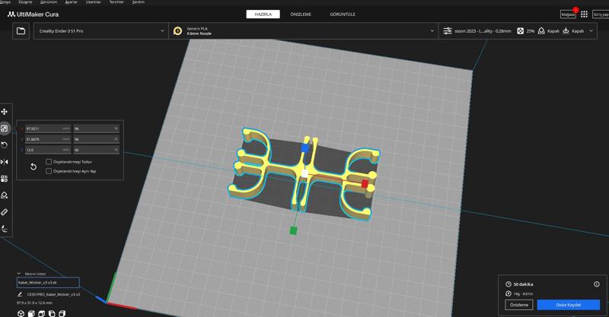
Task: Toggle Ölçeklendirmeyi Tuttur checkbox
Action: click(x=49, y=162)
